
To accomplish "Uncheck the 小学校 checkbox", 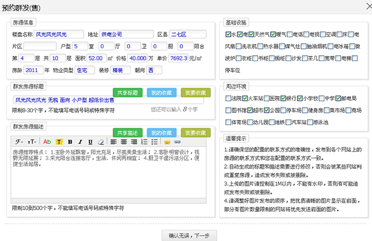I will coord(300,98).
